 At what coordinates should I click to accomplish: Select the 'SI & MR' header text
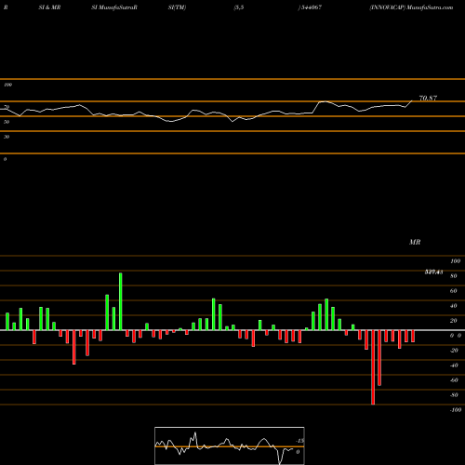pyautogui.click(x=49, y=7)
